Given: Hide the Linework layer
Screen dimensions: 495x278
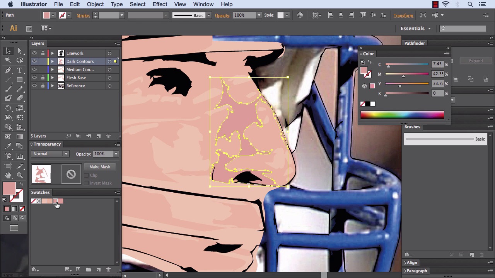Looking at the screenshot, I should click(34, 53).
